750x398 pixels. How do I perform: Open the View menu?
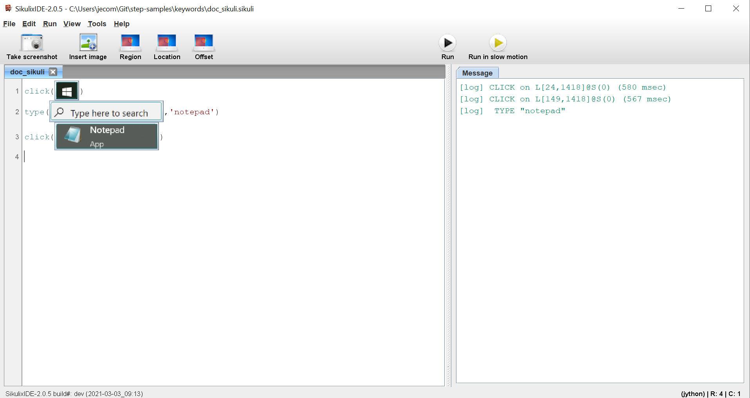click(x=72, y=24)
